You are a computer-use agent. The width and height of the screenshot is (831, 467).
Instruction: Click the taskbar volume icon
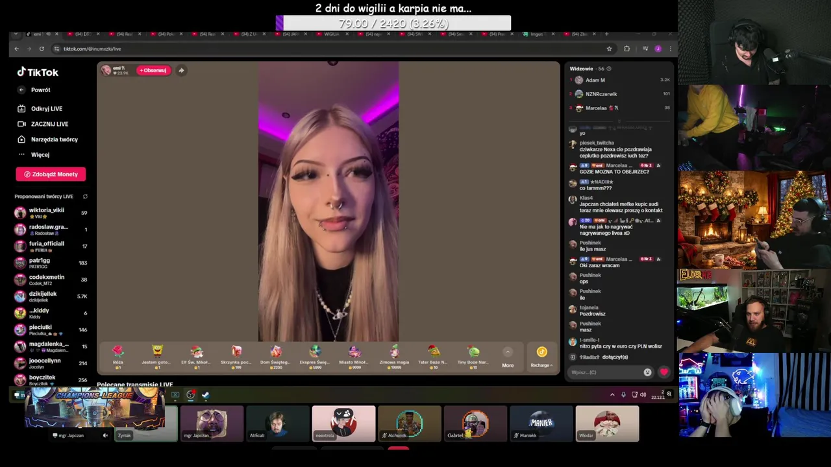[643, 394]
